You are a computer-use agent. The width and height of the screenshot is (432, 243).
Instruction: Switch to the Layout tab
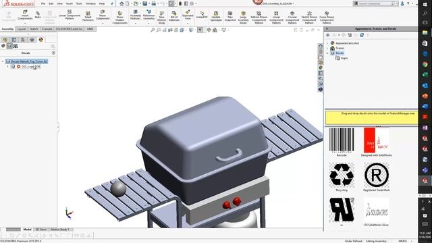22,29
